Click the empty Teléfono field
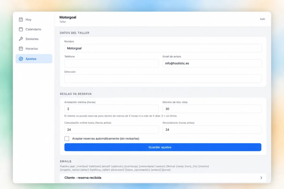The width and height of the screenshot is (284, 189). click(111, 63)
